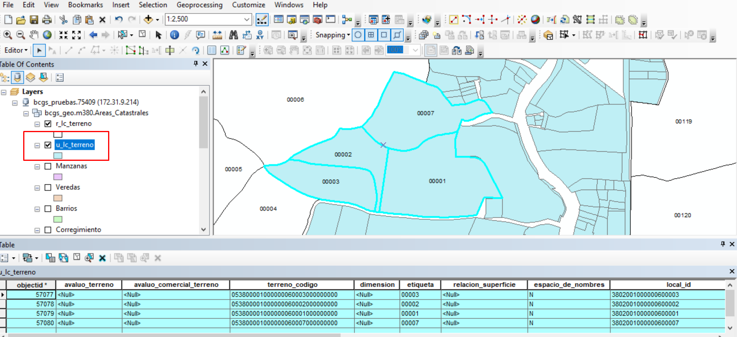Open the Snapping dropdown button
This screenshot has height=337, width=737.
click(333, 35)
